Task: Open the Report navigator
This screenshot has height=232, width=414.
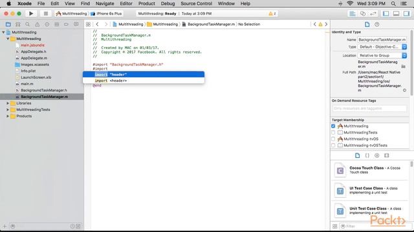Action: coord(76,24)
